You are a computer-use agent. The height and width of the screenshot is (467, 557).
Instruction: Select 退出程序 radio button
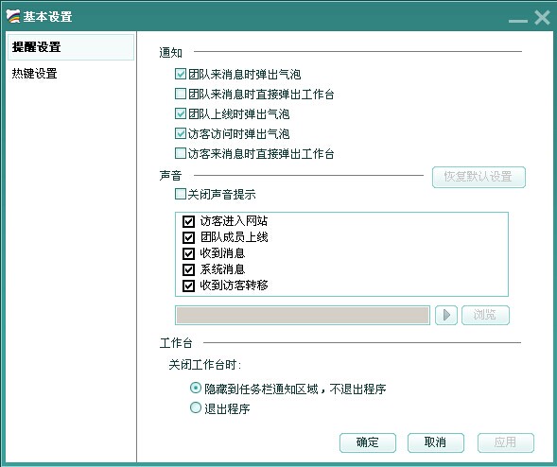tap(196, 407)
